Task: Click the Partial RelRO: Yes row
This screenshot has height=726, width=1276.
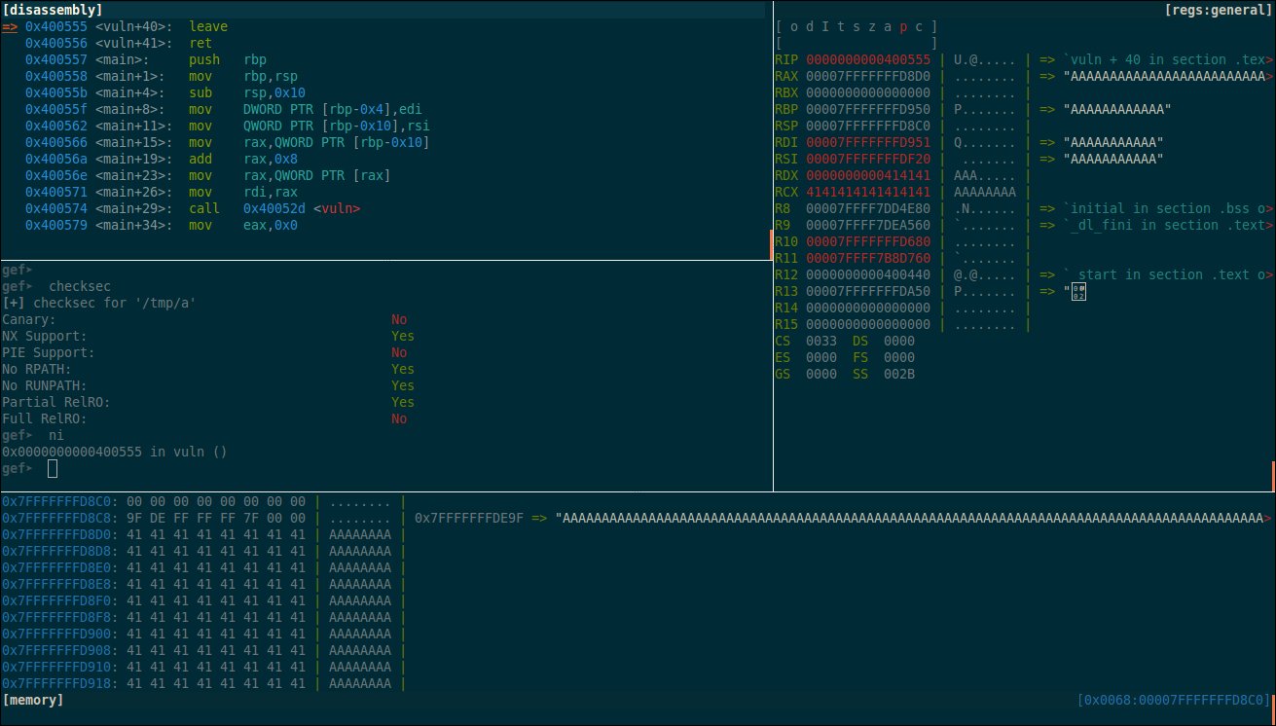Action: click(x=208, y=401)
